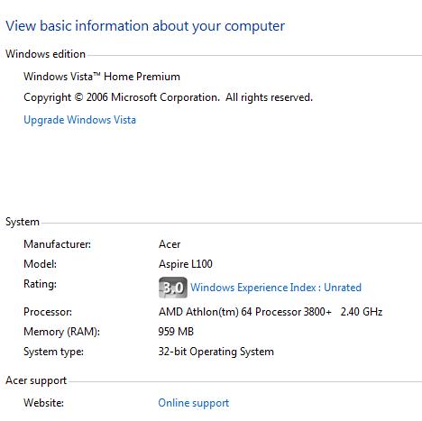Select the AMD Athlon processor description

[245, 312]
